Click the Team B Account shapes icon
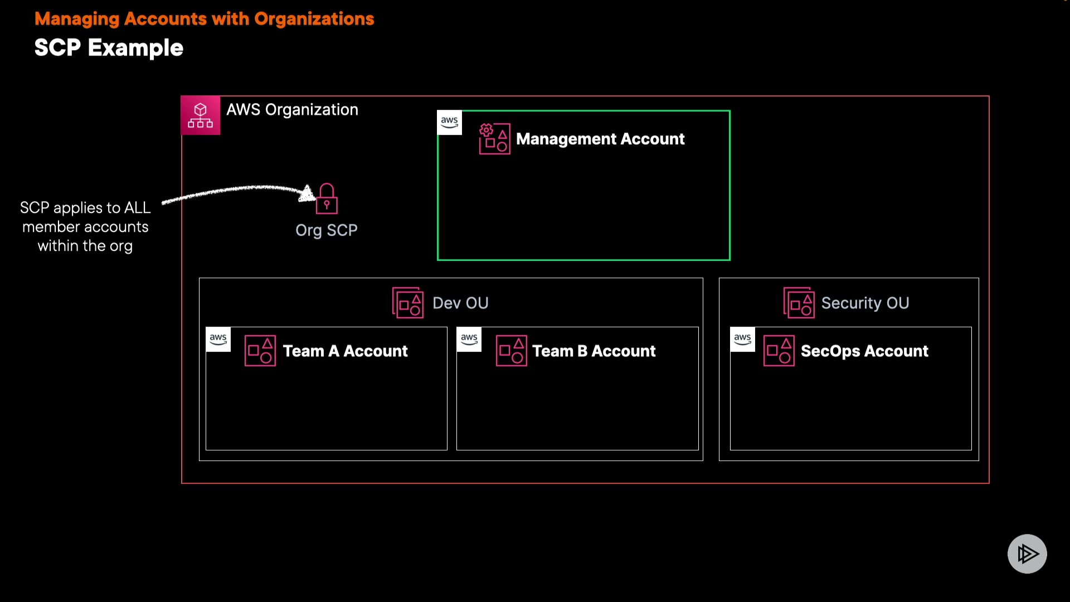The height and width of the screenshot is (602, 1070). [511, 351]
